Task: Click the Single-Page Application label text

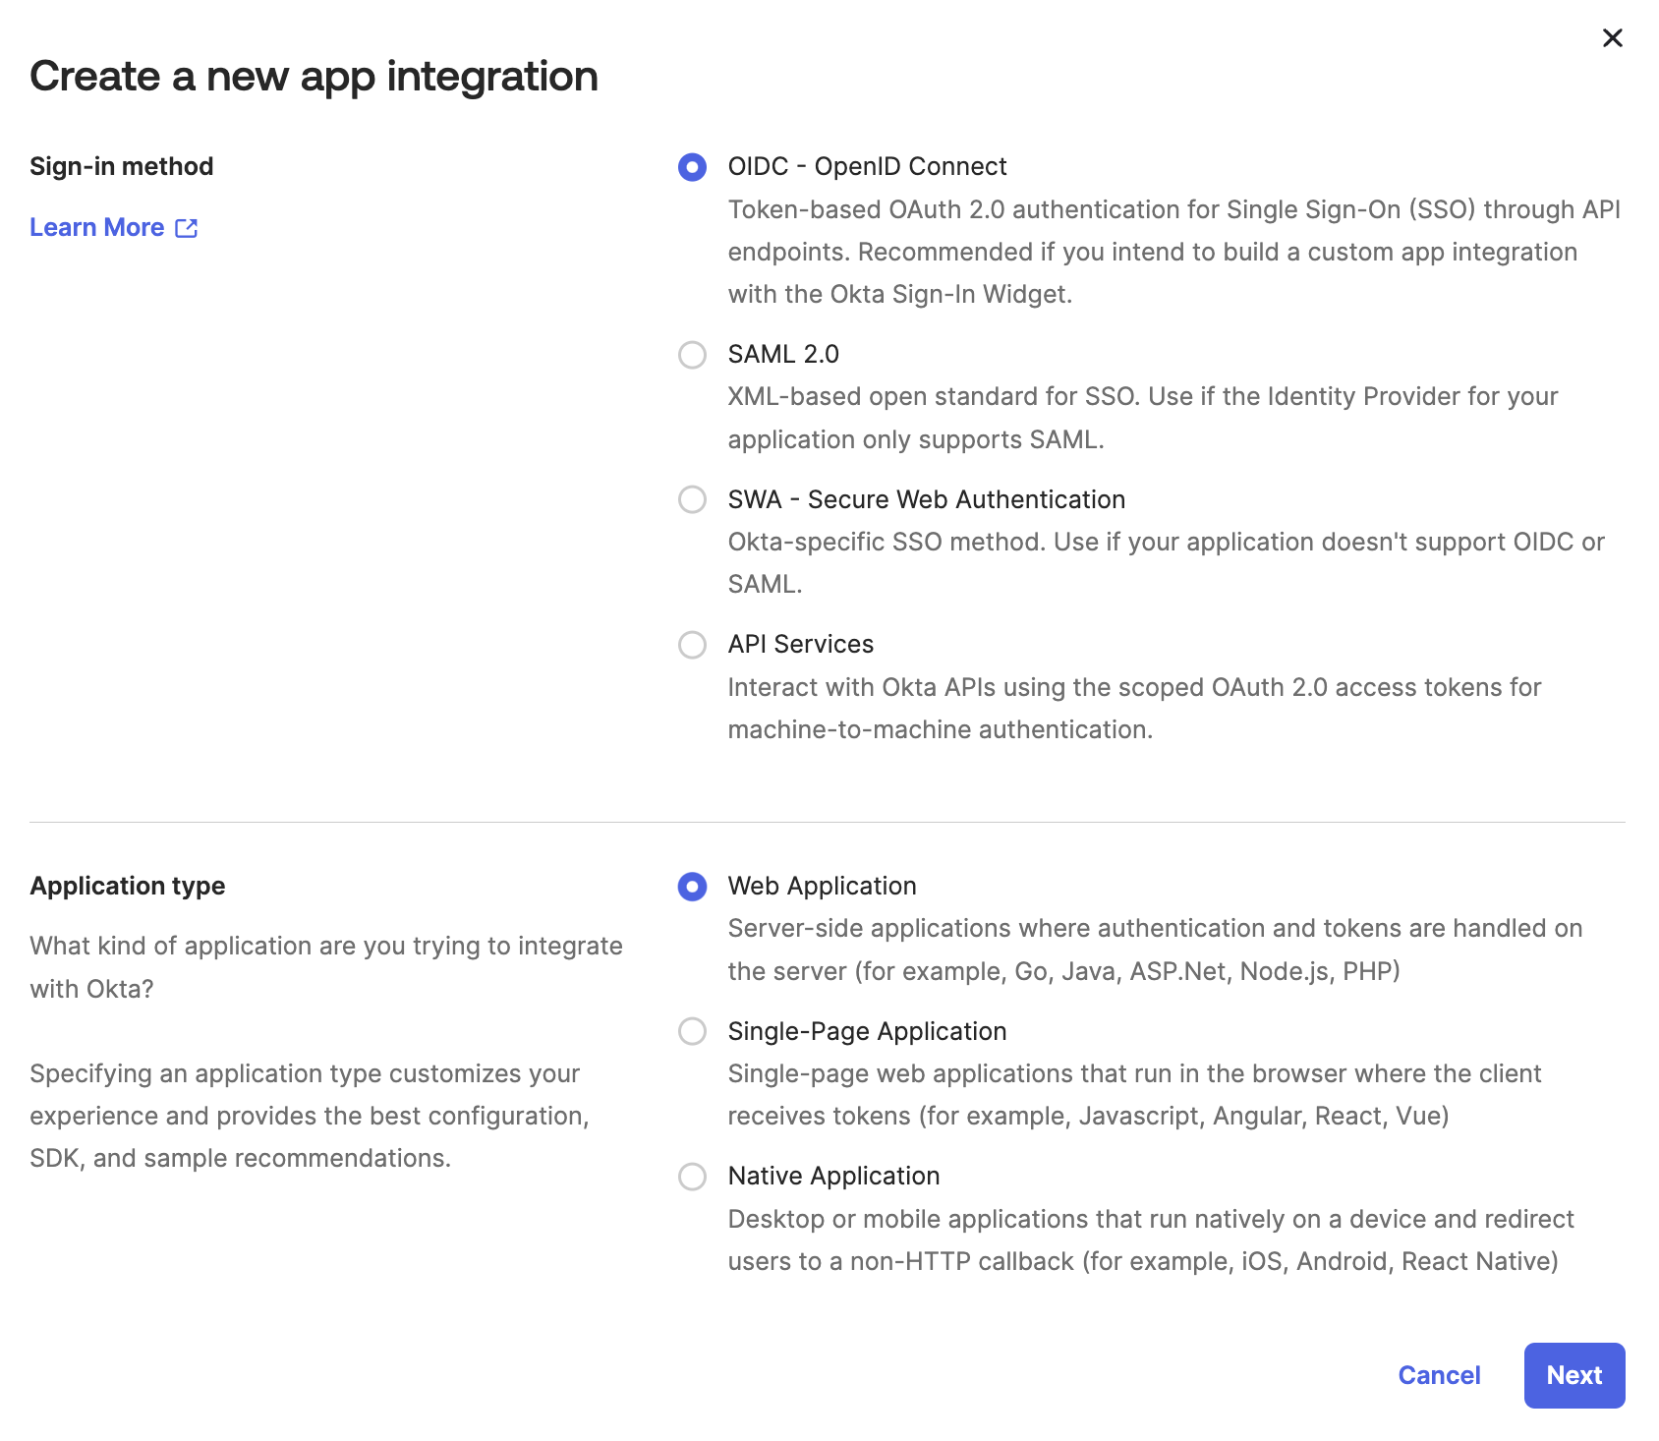Action: pyautogui.click(x=866, y=1032)
